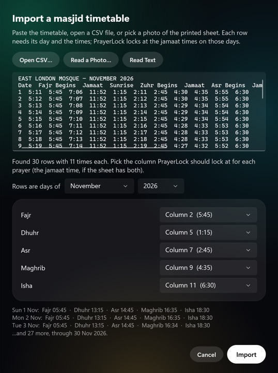This screenshot has height=373, width=278.
Task: Confirm with the Import button
Action: pyautogui.click(x=246, y=354)
